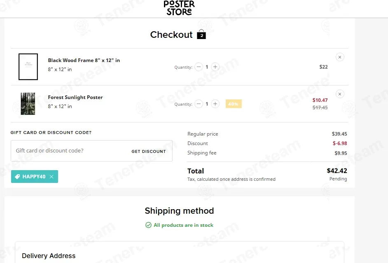The height and width of the screenshot is (263, 388).
Task: Open the shopping bag cart icon
Action: (x=201, y=35)
